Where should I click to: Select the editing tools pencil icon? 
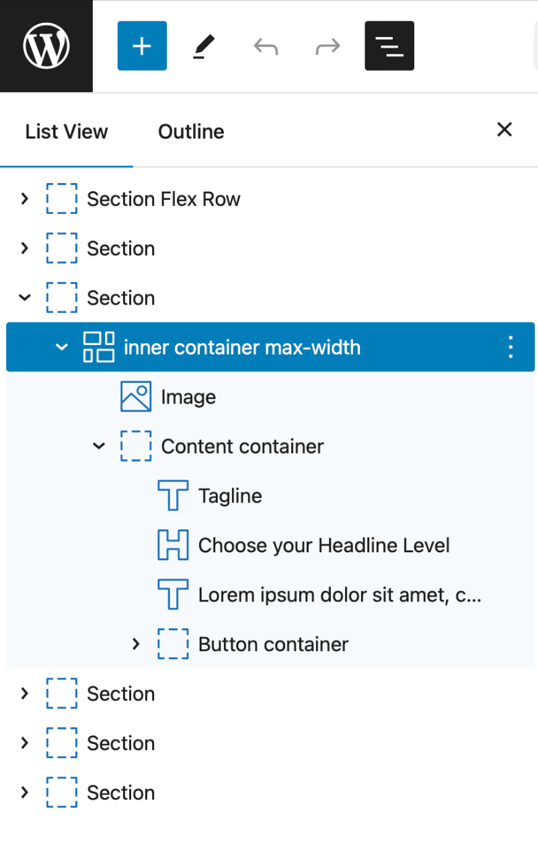tap(204, 46)
